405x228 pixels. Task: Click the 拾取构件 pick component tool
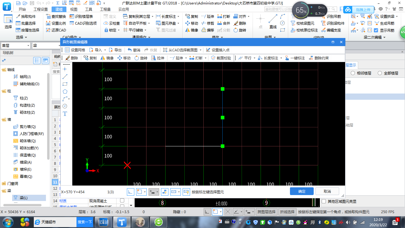(26, 16)
